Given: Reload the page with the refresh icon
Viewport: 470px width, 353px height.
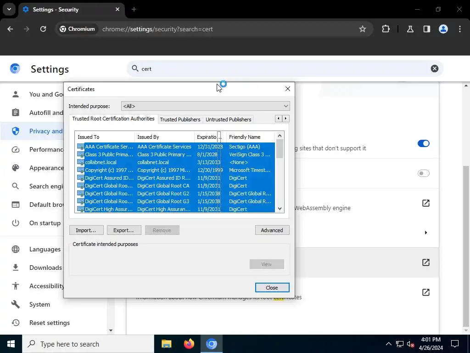Looking at the screenshot, I should [43, 29].
